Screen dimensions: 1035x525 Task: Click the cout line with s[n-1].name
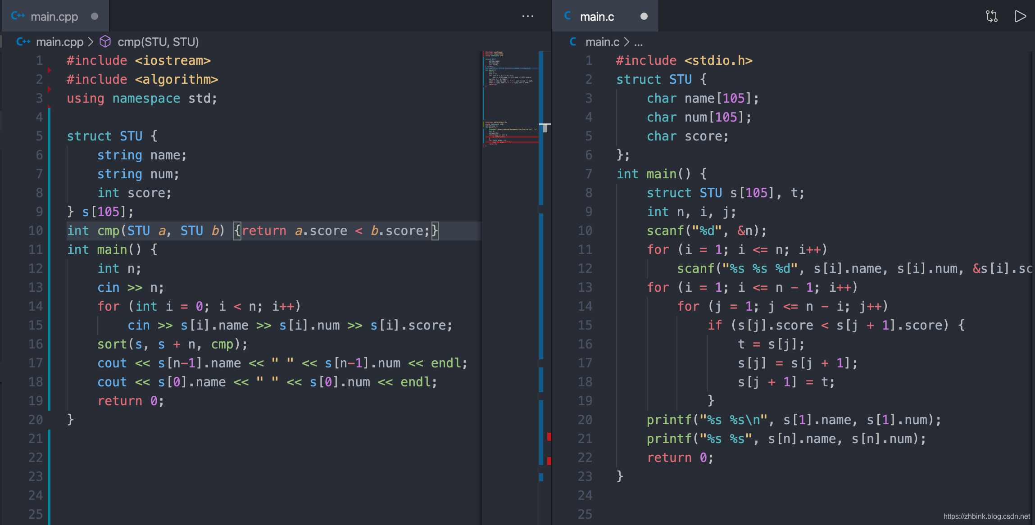(282, 363)
